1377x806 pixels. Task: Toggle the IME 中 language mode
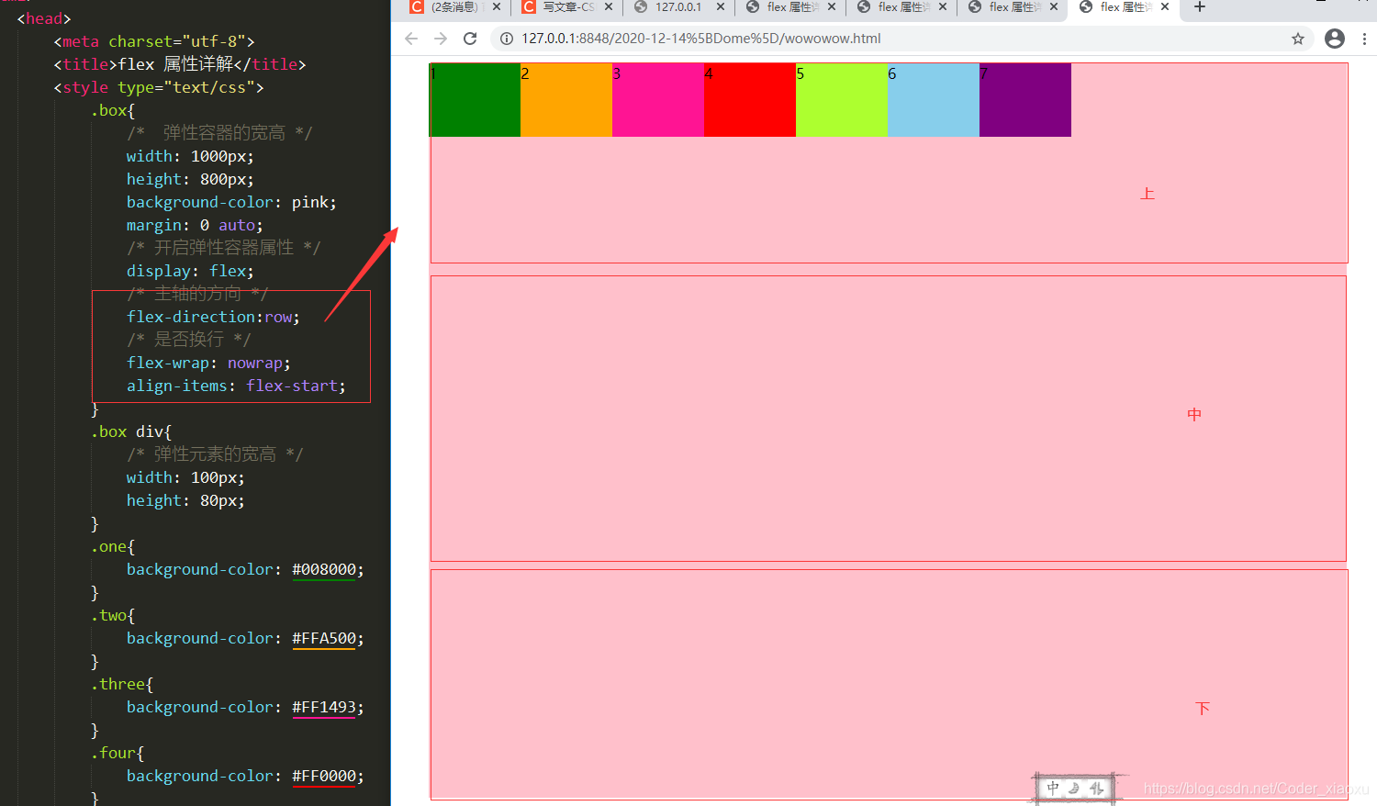pos(1053,788)
